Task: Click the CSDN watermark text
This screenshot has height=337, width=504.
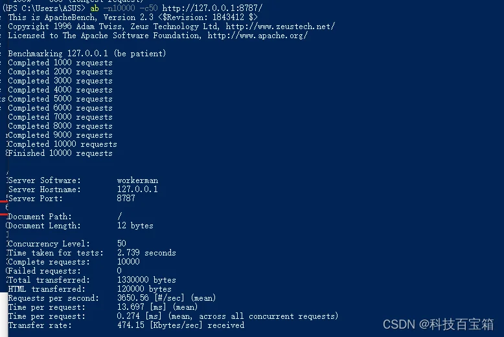Action: [438, 325]
